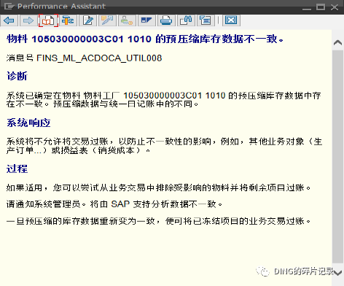The width and height of the screenshot is (344, 286).
Task: Click the 过程 heading
Action: [17, 169]
